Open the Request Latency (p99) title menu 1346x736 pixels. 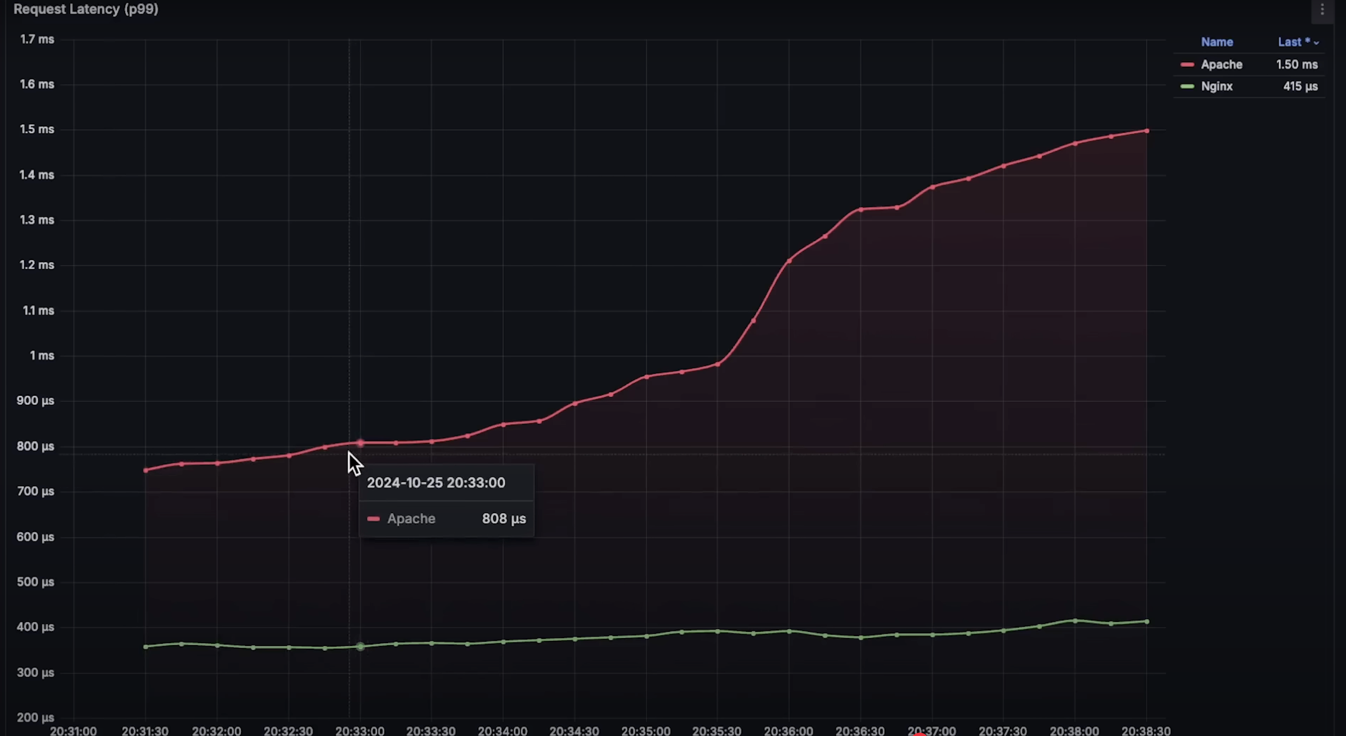coord(86,9)
